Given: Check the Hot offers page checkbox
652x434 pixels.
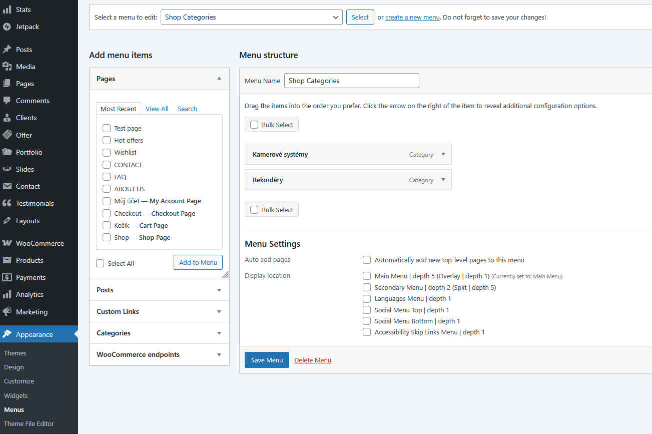Looking at the screenshot, I should (107, 140).
